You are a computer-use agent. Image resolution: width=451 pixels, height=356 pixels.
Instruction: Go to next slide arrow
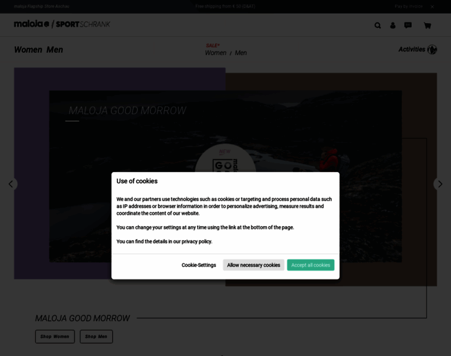[x=440, y=184]
